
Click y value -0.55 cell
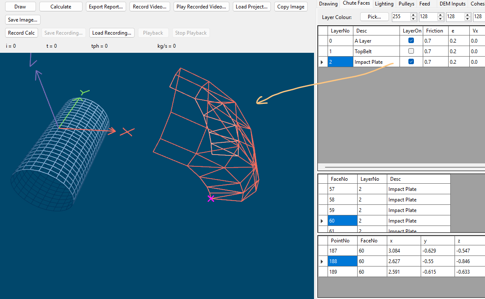[x=438, y=261]
